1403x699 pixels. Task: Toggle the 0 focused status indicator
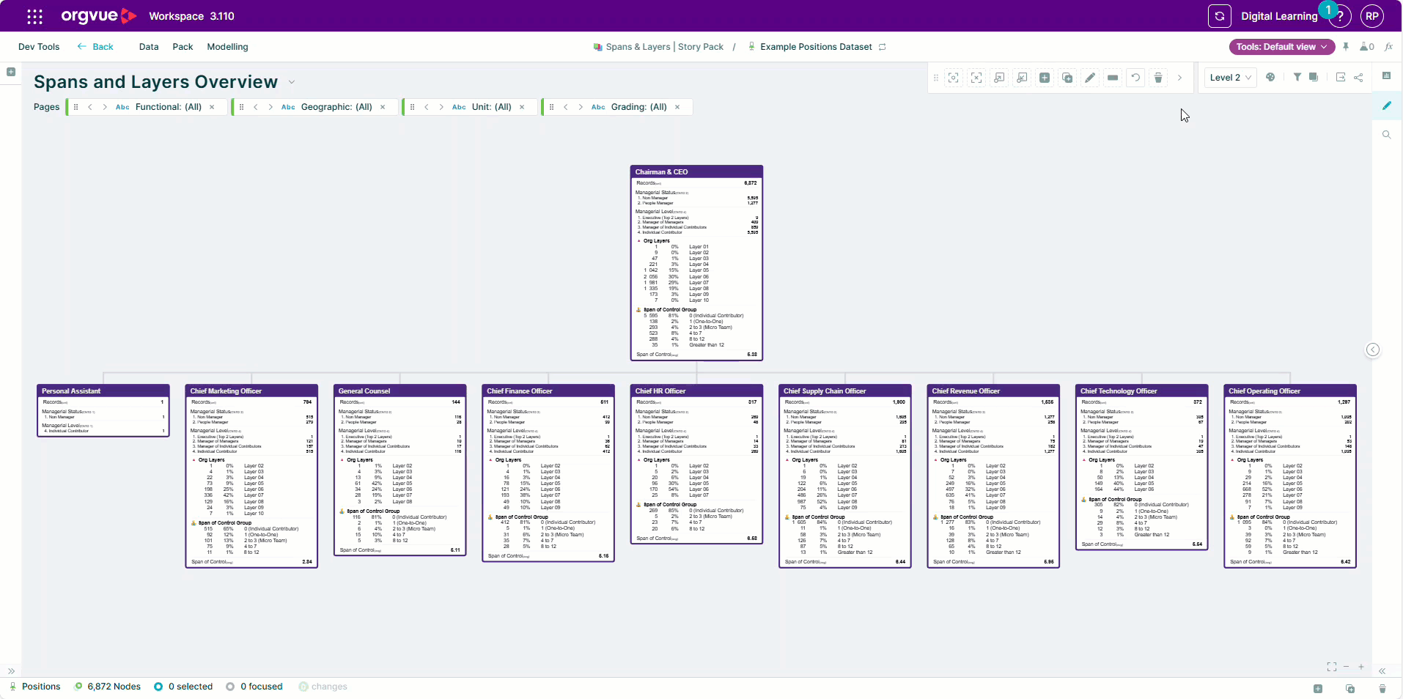(x=254, y=687)
